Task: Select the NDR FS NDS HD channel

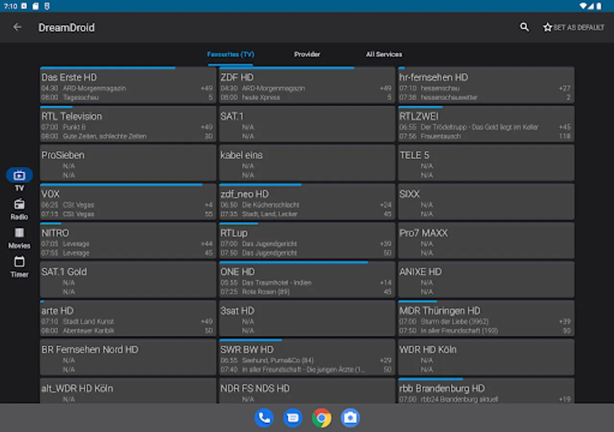Action: [x=307, y=391]
